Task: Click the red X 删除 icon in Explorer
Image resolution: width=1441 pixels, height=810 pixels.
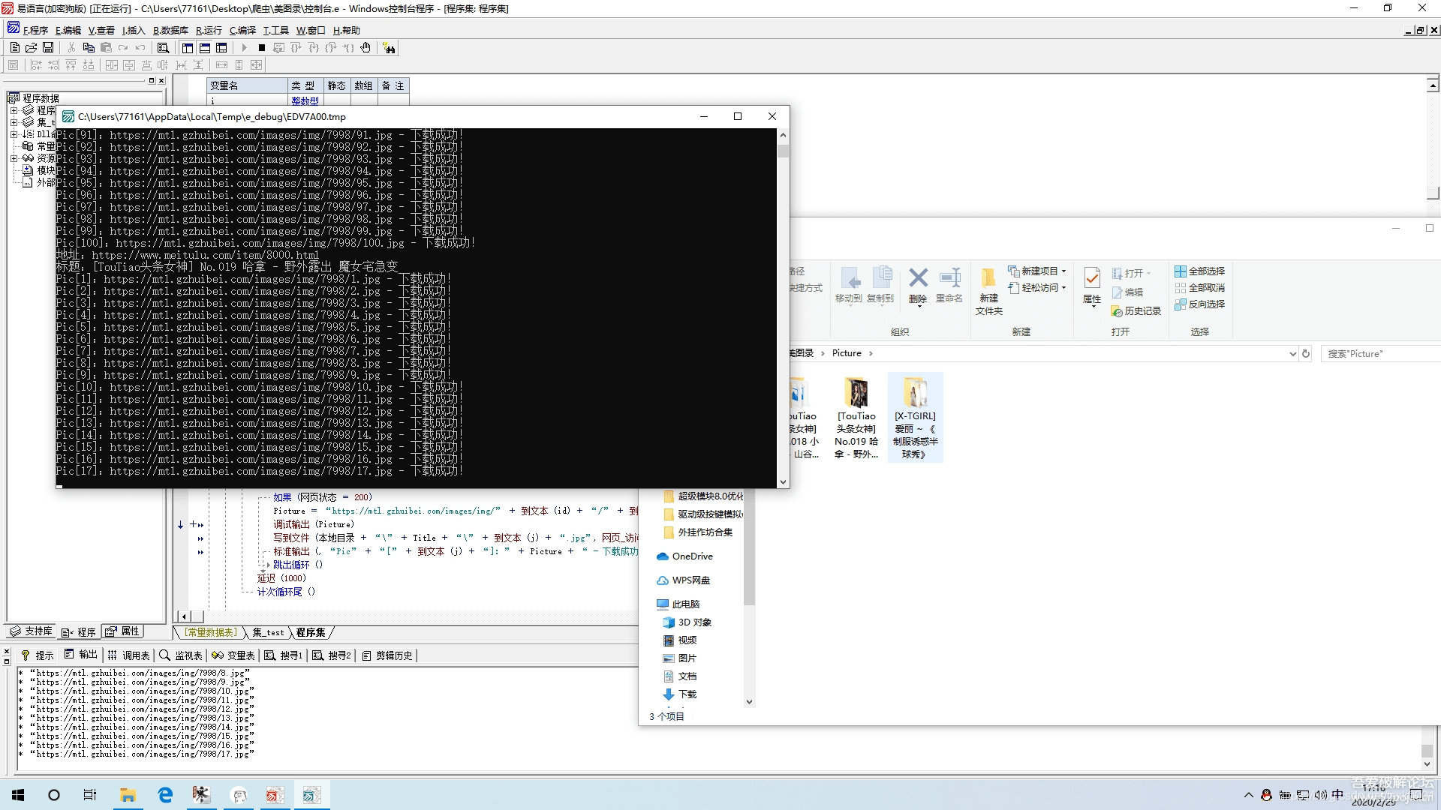Action: pos(918,278)
